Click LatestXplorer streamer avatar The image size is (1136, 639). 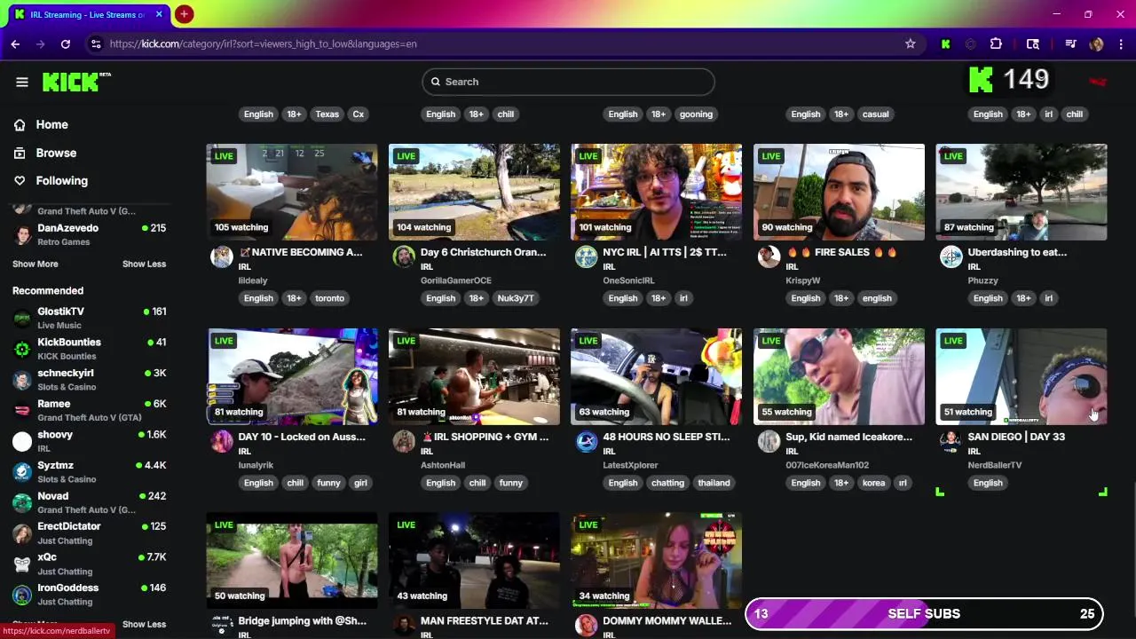point(587,441)
